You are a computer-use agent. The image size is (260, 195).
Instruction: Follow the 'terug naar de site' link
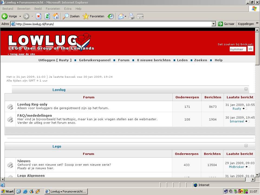(21, 54)
